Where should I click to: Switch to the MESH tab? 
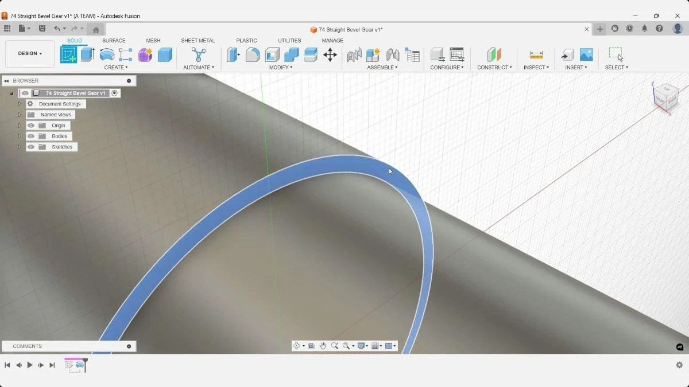click(153, 41)
